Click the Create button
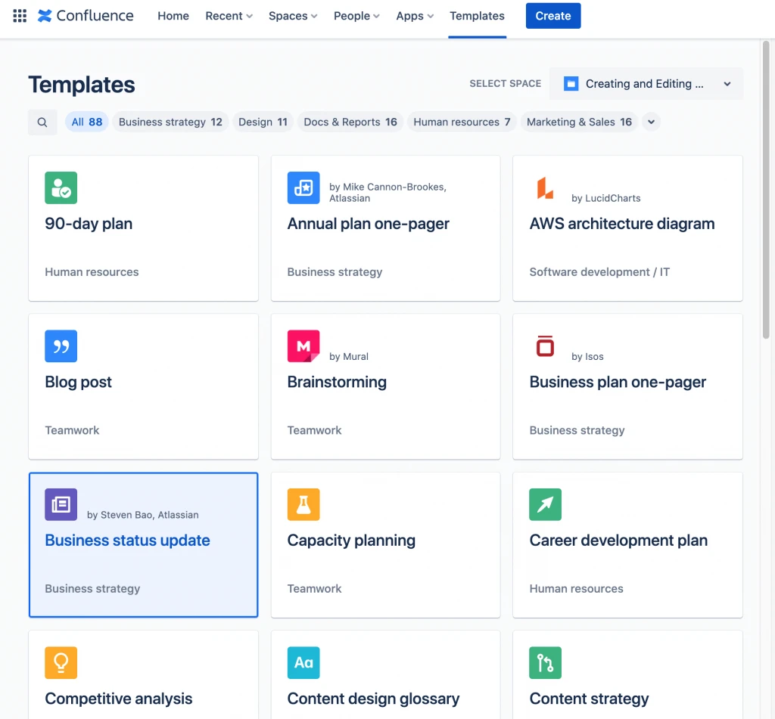 (553, 16)
